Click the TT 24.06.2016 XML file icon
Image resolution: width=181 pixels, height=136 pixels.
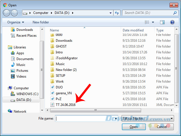pos(52,105)
